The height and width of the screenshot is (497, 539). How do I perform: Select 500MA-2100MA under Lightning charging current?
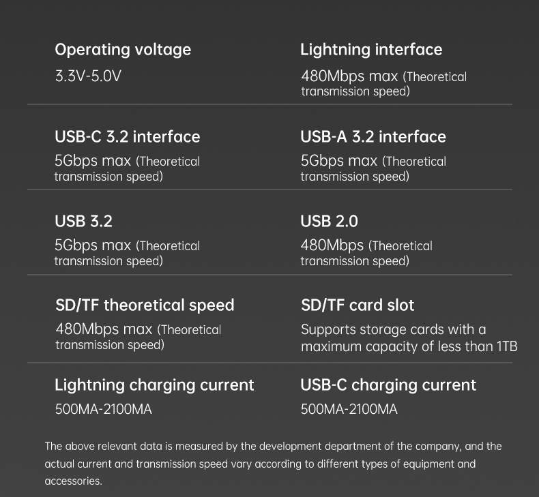pos(103,410)
